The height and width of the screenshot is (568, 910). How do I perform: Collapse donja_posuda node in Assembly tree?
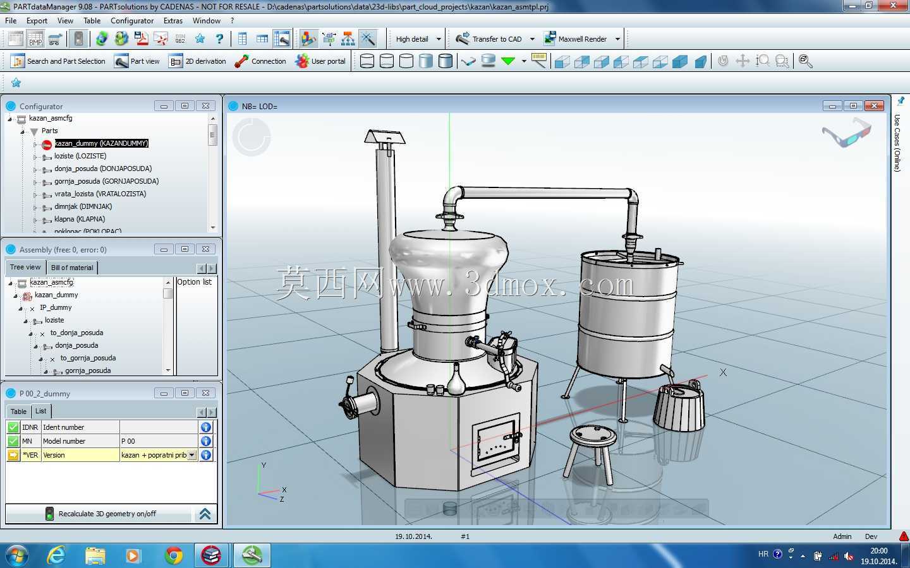pos(36,346)
